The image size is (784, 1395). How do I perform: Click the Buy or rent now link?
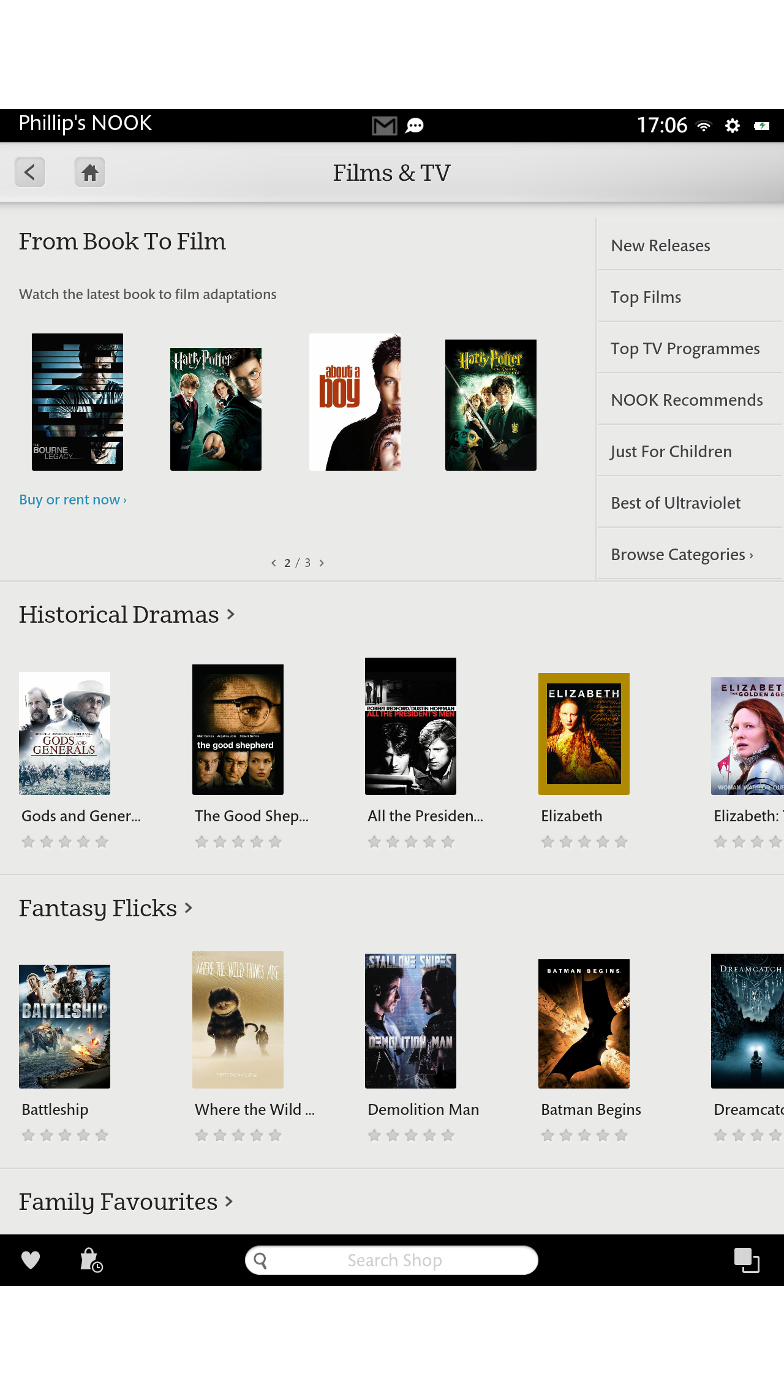tap(73, 500)
